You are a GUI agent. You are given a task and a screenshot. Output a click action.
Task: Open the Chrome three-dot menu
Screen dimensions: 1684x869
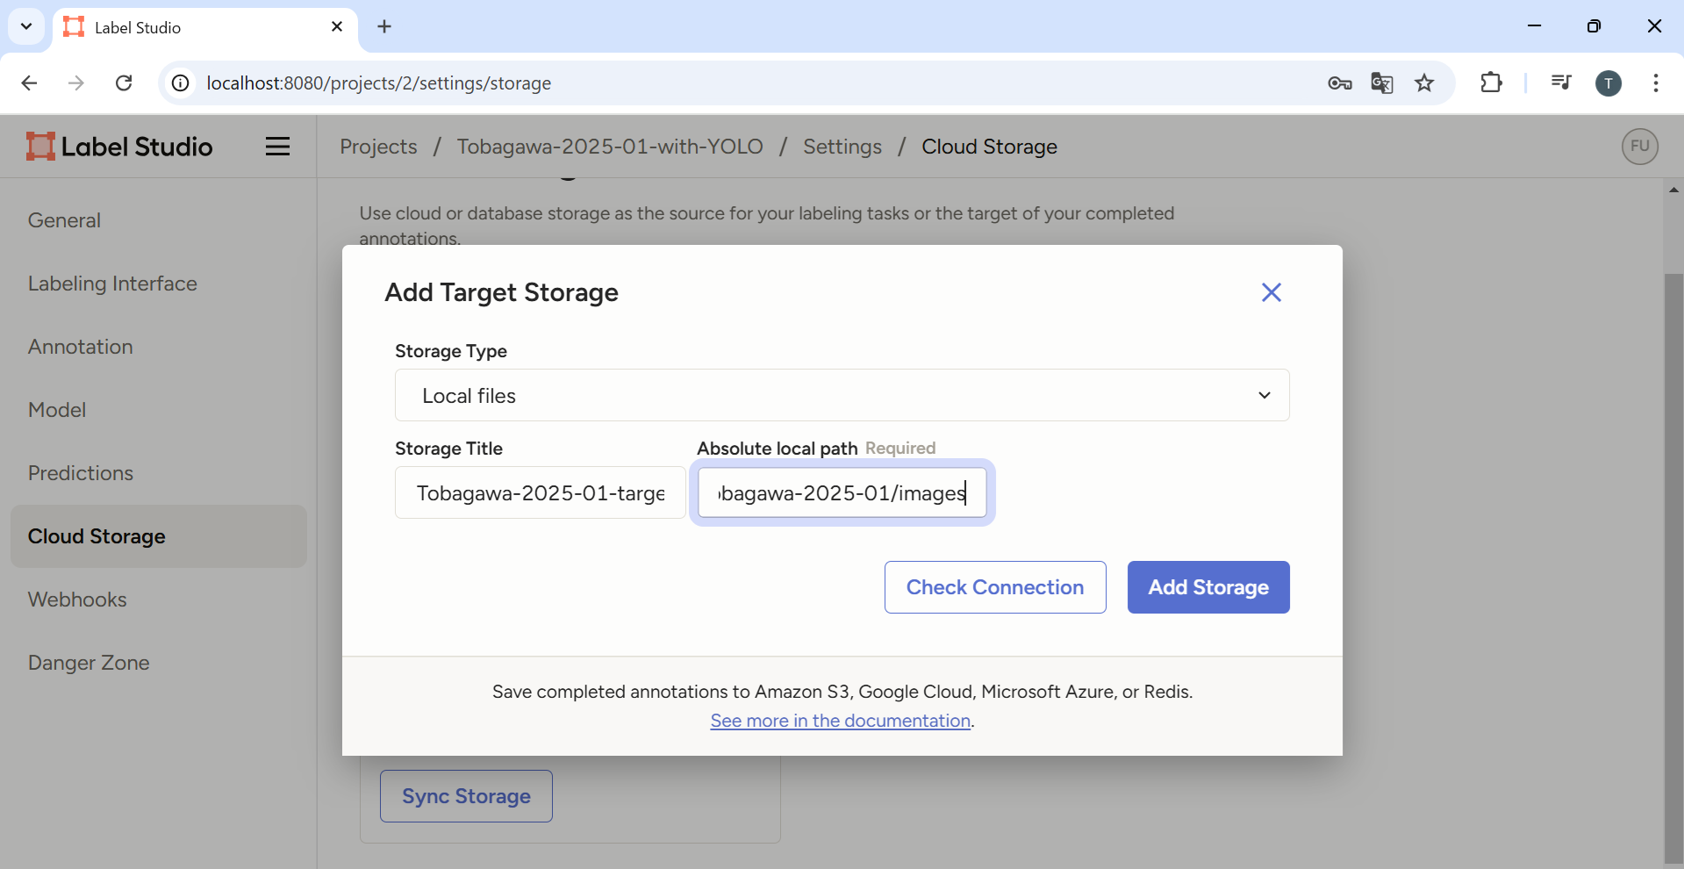click(1655, 83)
